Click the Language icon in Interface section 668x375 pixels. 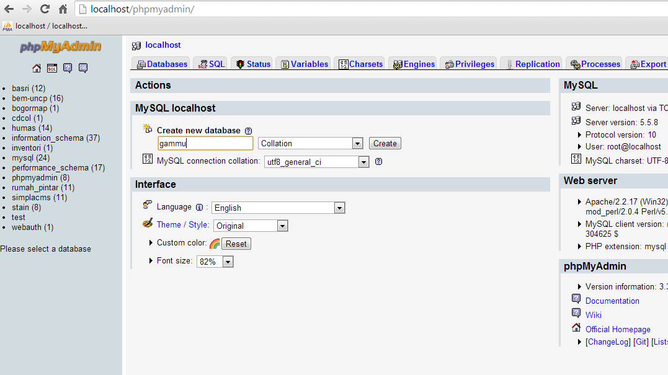pyautogui.click(x=148, y=205)
